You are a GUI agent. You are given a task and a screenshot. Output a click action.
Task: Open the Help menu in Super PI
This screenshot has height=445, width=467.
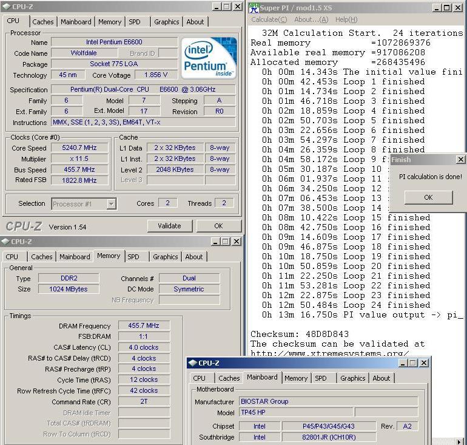(x=346, y=19)
